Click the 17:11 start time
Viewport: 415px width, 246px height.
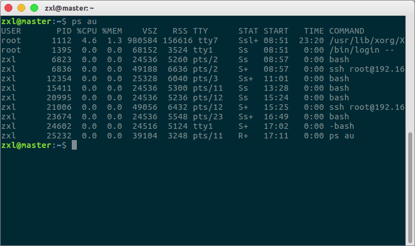point(276,136)
